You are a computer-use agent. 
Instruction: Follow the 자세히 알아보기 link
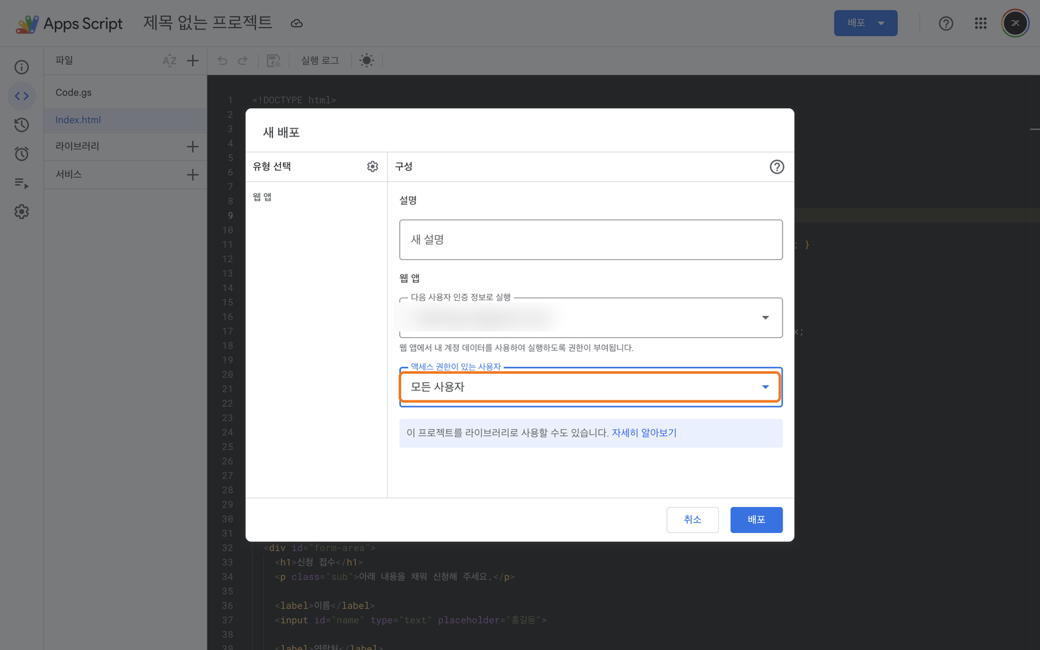coord(644,433)
